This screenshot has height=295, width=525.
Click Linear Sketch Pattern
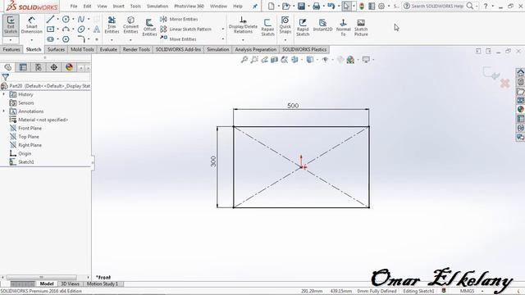coord(186,29)
